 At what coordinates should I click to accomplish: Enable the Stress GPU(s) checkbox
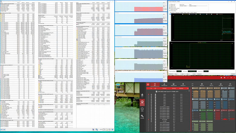(171, 11)
